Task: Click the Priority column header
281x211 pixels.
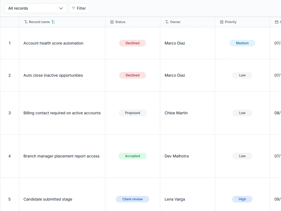Action: [x=242, y=22]
